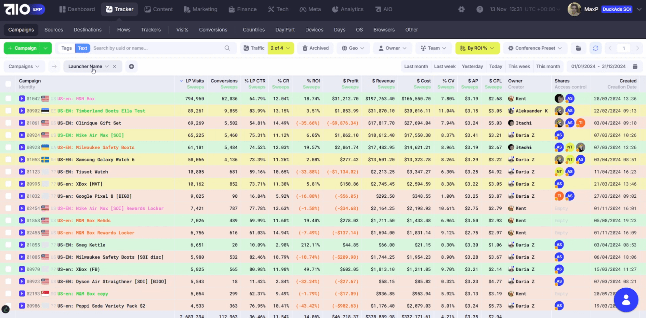Select the Clinique Gift Set row checkbox

tap(8, 123)
